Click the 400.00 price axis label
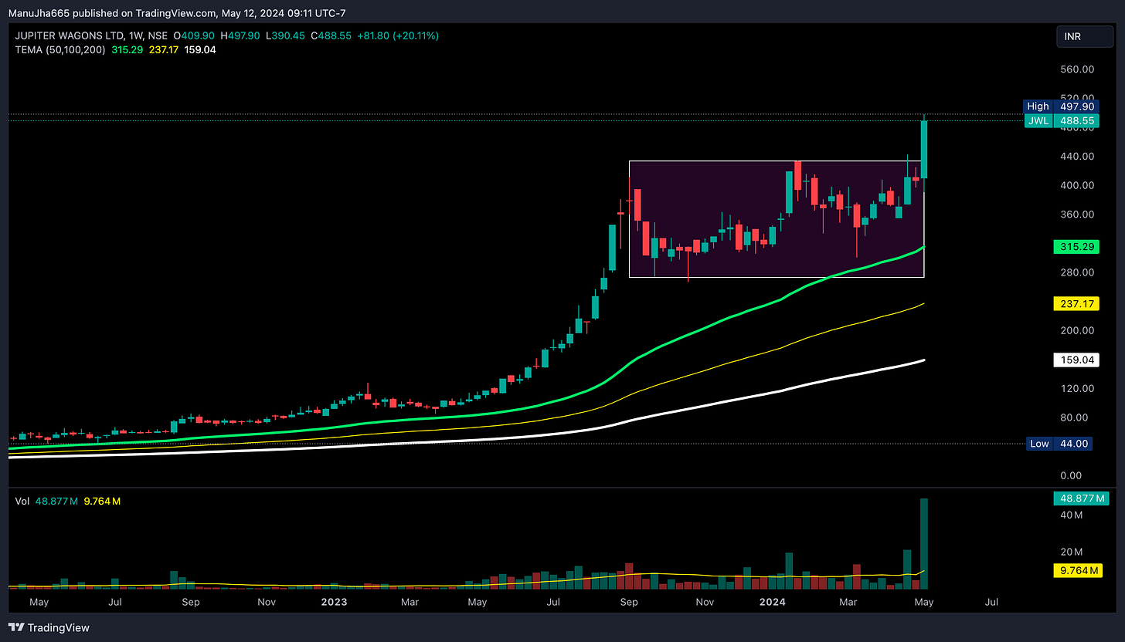Screen dimensions: 1125x642 click(x=1076, y=185)
